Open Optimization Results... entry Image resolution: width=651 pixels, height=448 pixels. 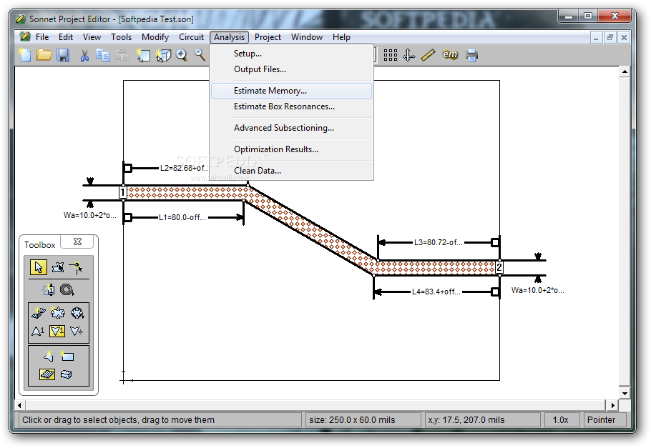(291, 149)
